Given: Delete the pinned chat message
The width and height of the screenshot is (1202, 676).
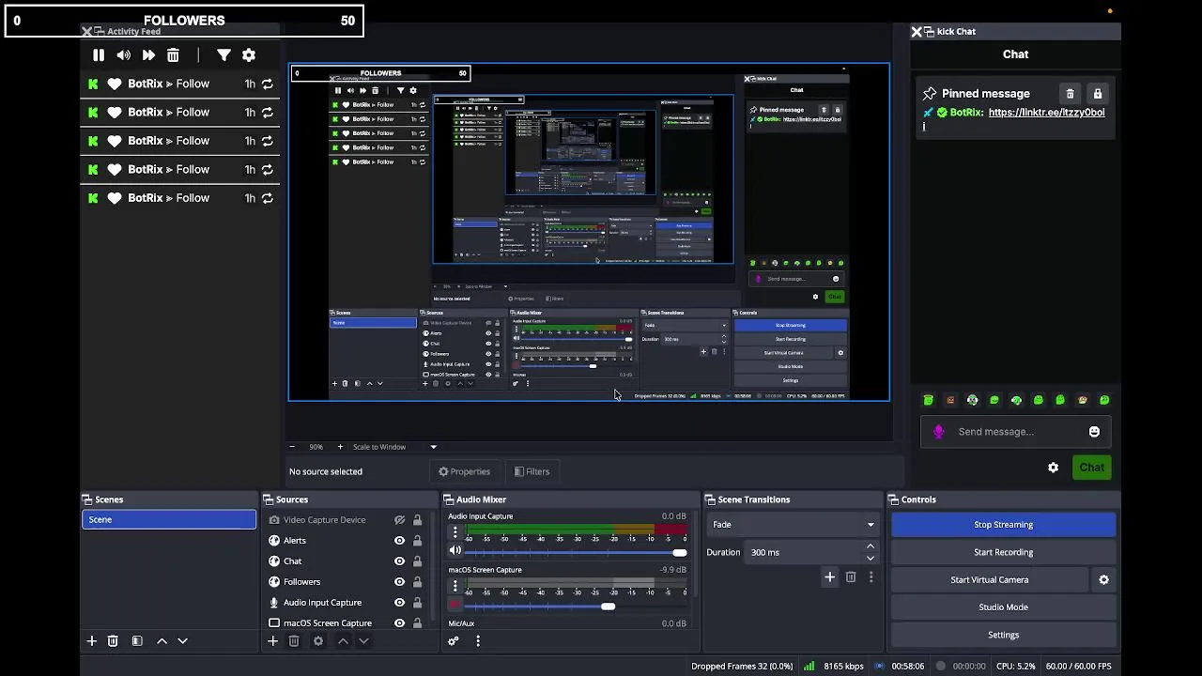Looking at the screenshot, I should coord(1070,94).
